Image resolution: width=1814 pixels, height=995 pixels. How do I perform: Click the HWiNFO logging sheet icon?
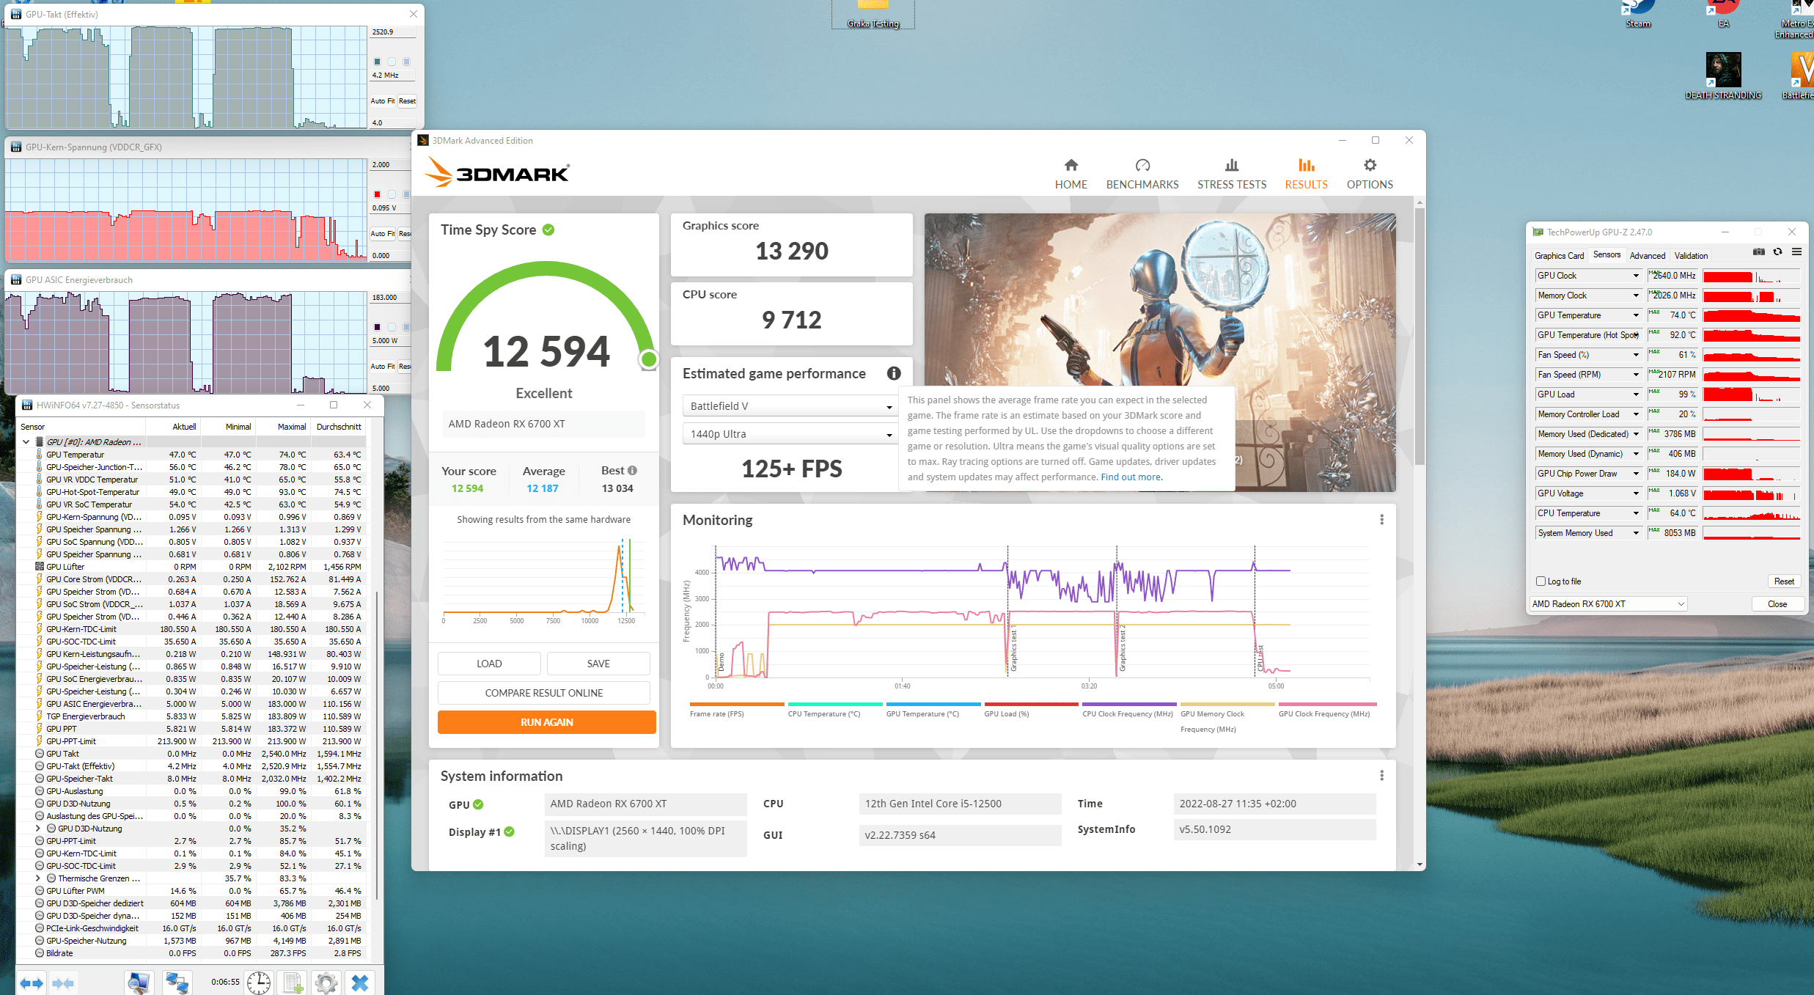293,983
